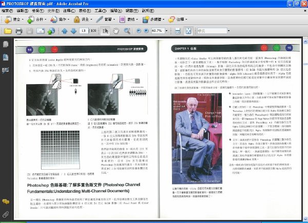Click the Open file folder icon
The image size is (308, 223).
coord(8,31)
